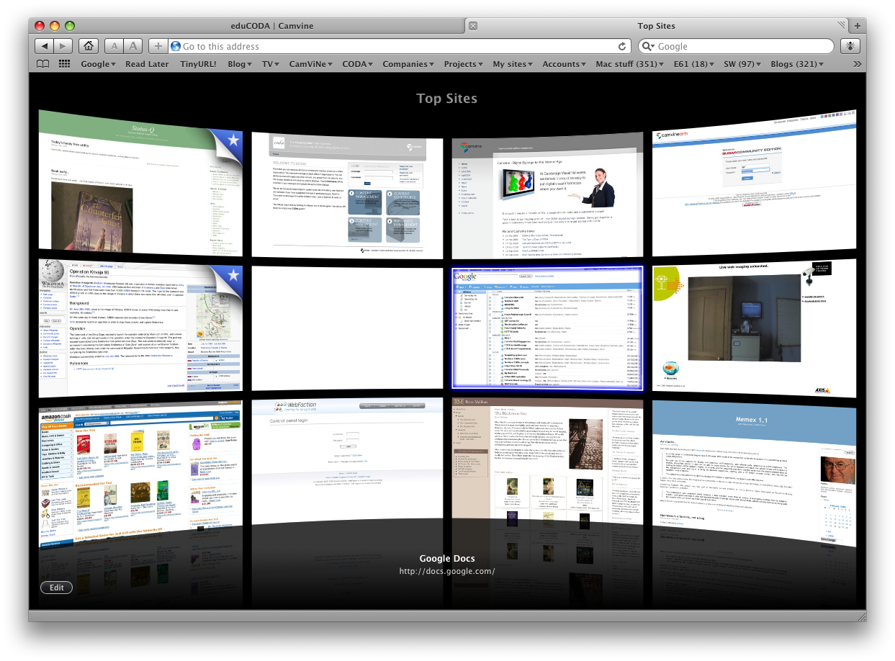Show hidden bookmarks with overflow chevron
This screenshot has width=895, height=661.
(x=857, y=64)
